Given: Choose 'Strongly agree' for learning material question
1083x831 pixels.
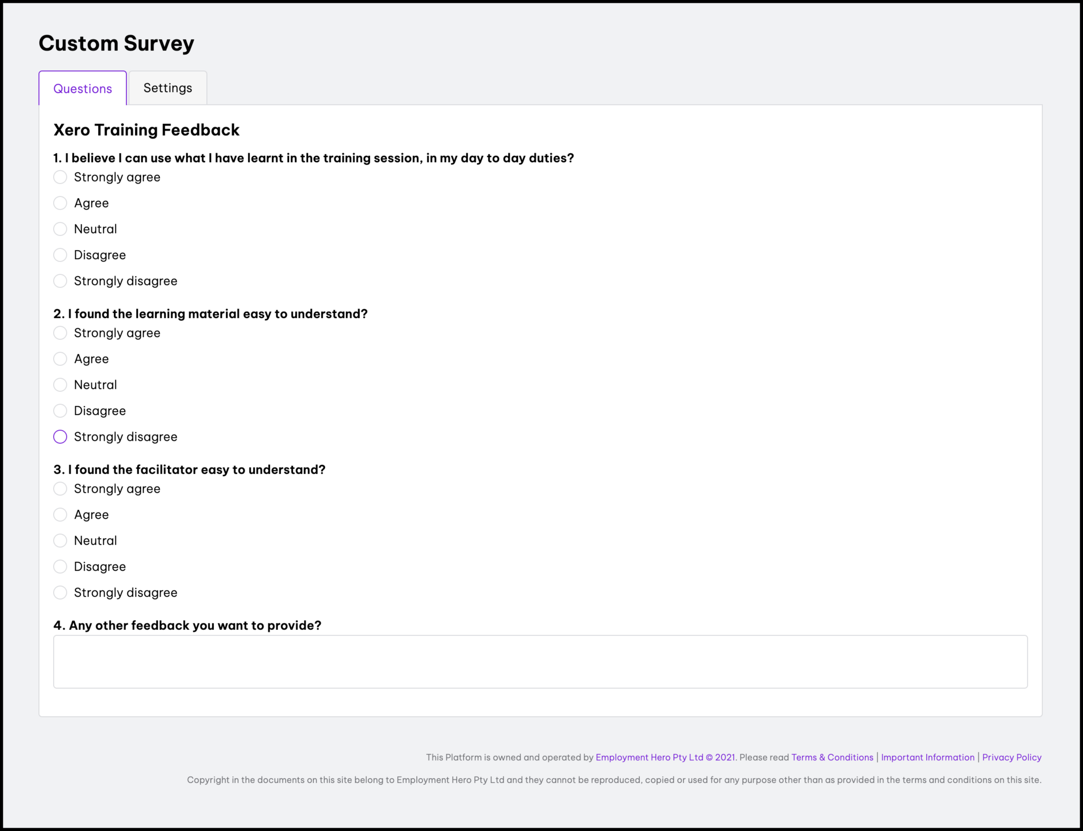Looking at the screenshot, I should pyautogui.click(x=60, y=333).
